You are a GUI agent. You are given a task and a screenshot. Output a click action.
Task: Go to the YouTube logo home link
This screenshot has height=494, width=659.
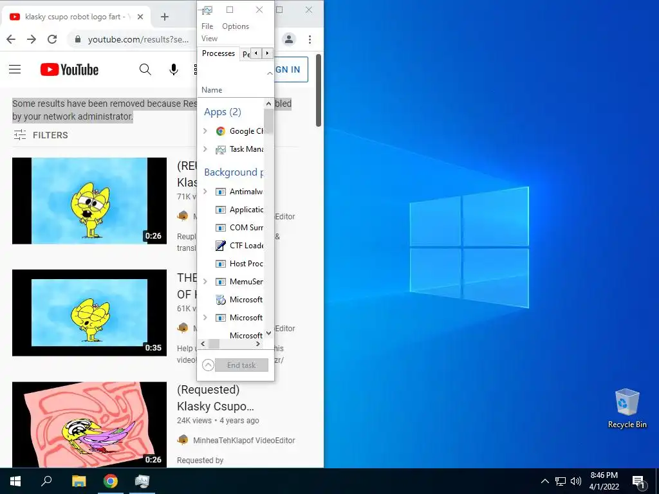coord(70,69)
